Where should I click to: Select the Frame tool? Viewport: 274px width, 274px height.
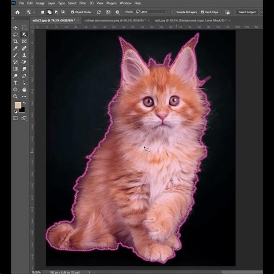click(x=24, y=41)
